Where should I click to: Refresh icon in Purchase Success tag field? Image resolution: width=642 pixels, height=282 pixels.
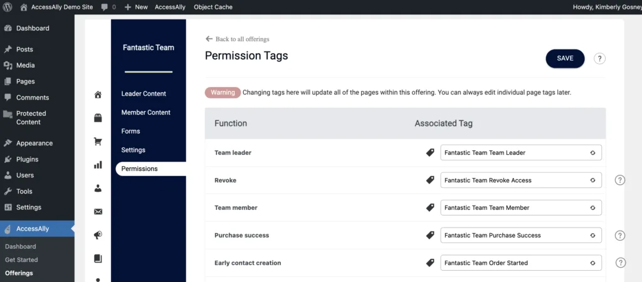[592, 236]
